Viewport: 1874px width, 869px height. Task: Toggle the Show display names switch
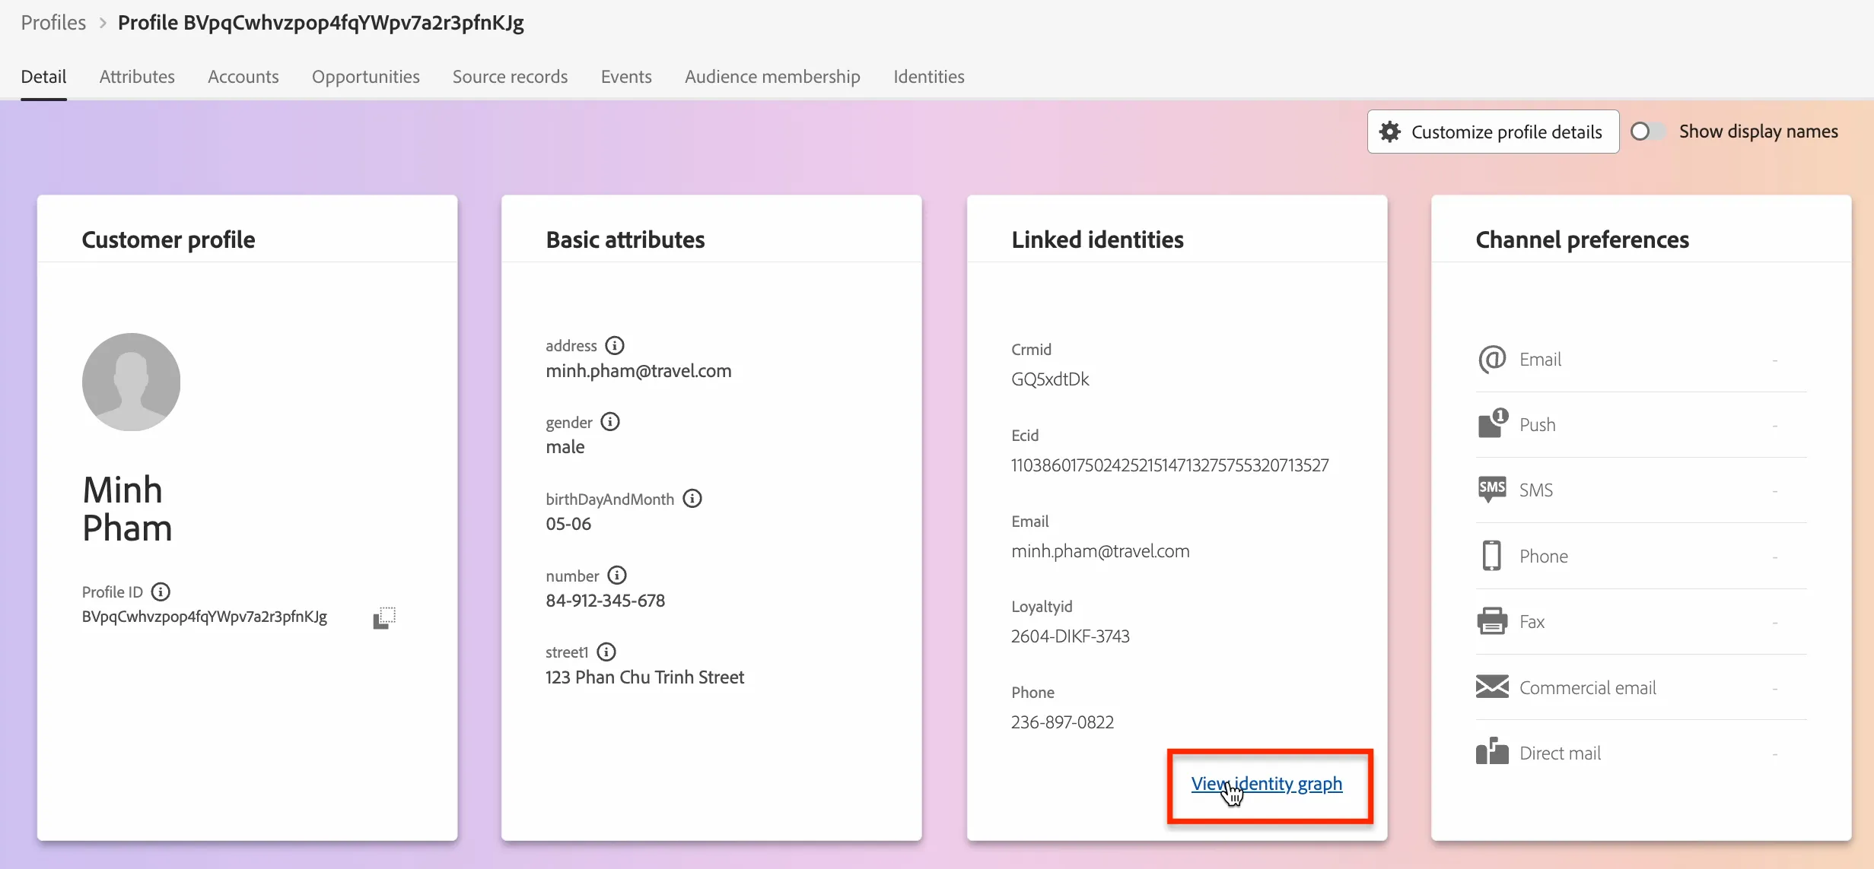coord(1648,132)
